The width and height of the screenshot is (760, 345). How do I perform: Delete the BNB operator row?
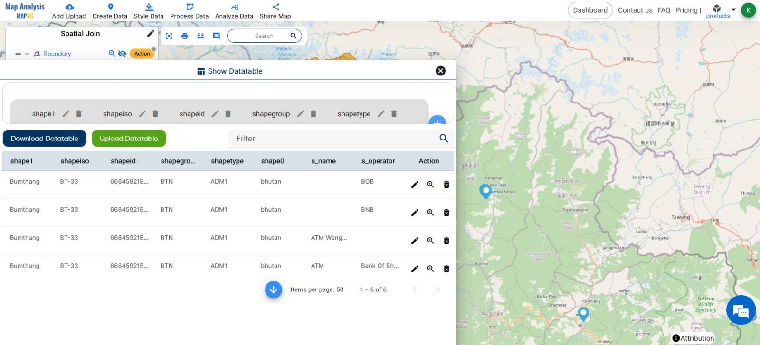pos(446,213)
